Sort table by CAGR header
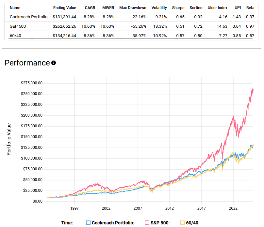Screen dimensions: 264x227 coord(90,8)
